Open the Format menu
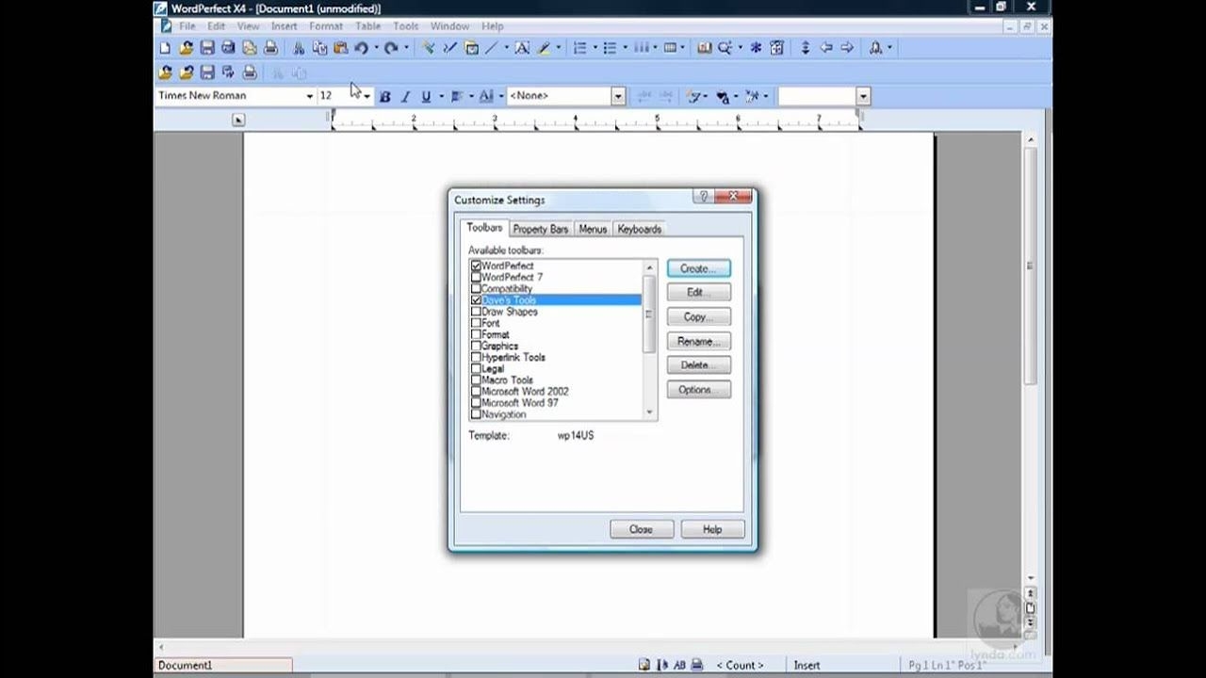 (326, 26)
